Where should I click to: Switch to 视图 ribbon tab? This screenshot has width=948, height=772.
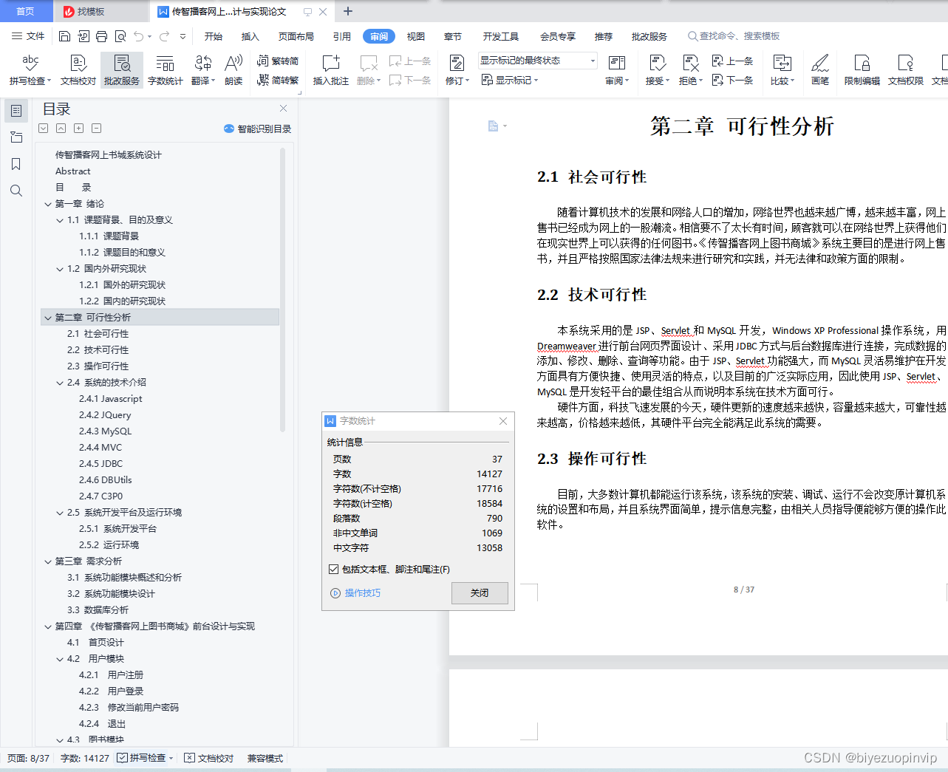(x=416, y=36)
